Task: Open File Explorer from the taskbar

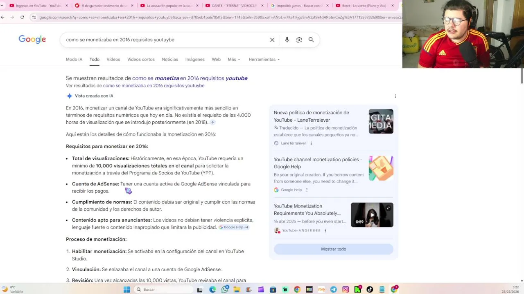Action: pos(237,290)
